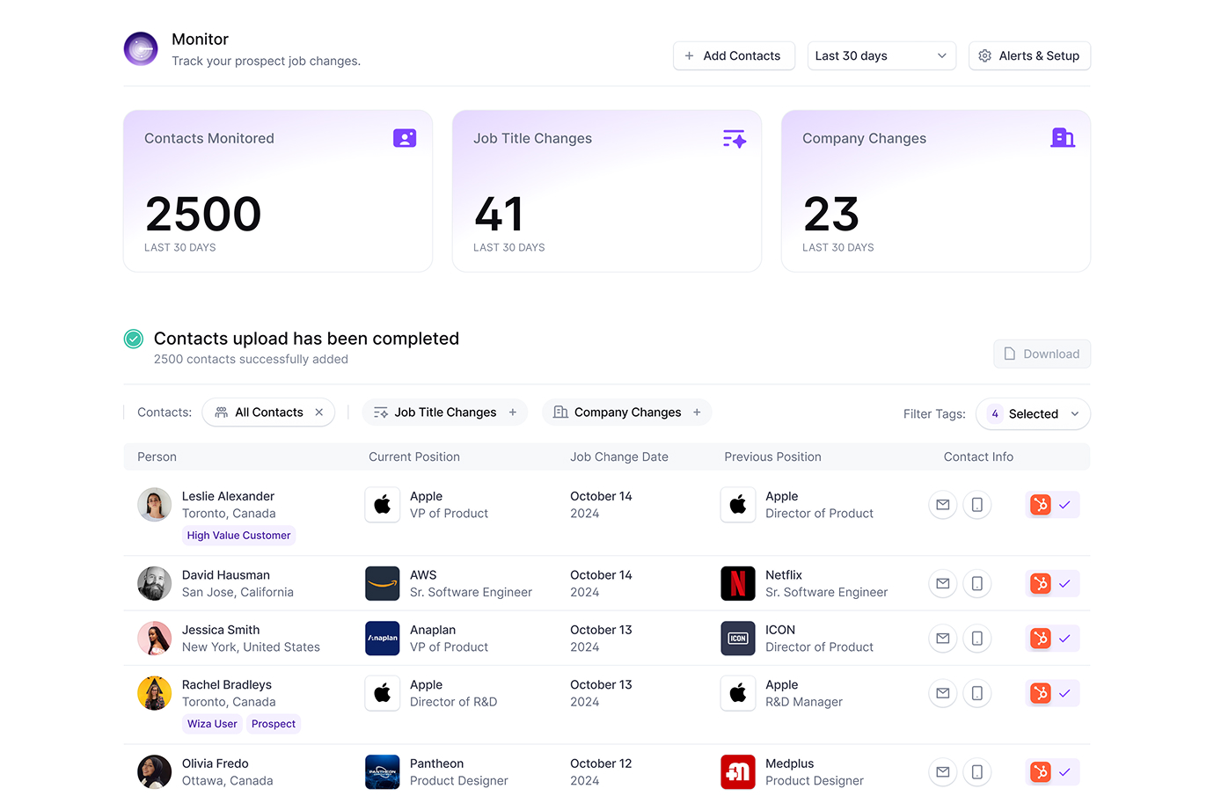Click email icon for Olivia Fredo
Screen dimensions: 1214x796
pyautogui.click(x=943, y=772)
